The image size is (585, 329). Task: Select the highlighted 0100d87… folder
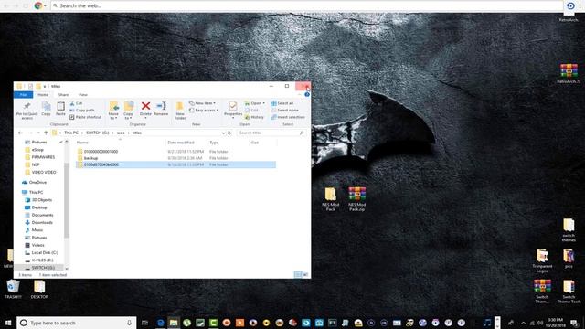(x=175, y=164)
